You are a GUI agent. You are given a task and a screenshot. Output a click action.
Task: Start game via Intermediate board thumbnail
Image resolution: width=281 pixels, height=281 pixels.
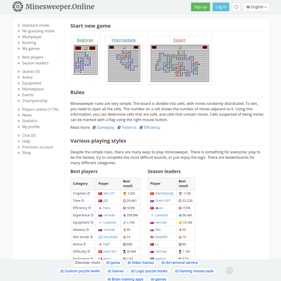pyautogui.click(x=124, y=63)
